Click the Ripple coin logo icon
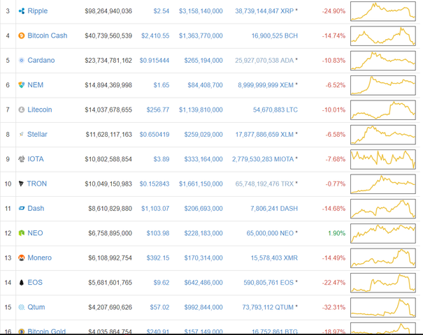Viewport: 423px width, 335px height. click(21, 11)
